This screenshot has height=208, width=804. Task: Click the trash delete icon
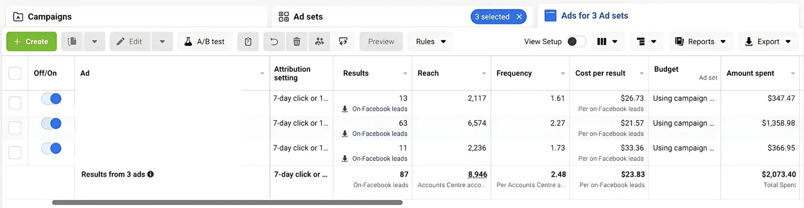tap(296, 41)
